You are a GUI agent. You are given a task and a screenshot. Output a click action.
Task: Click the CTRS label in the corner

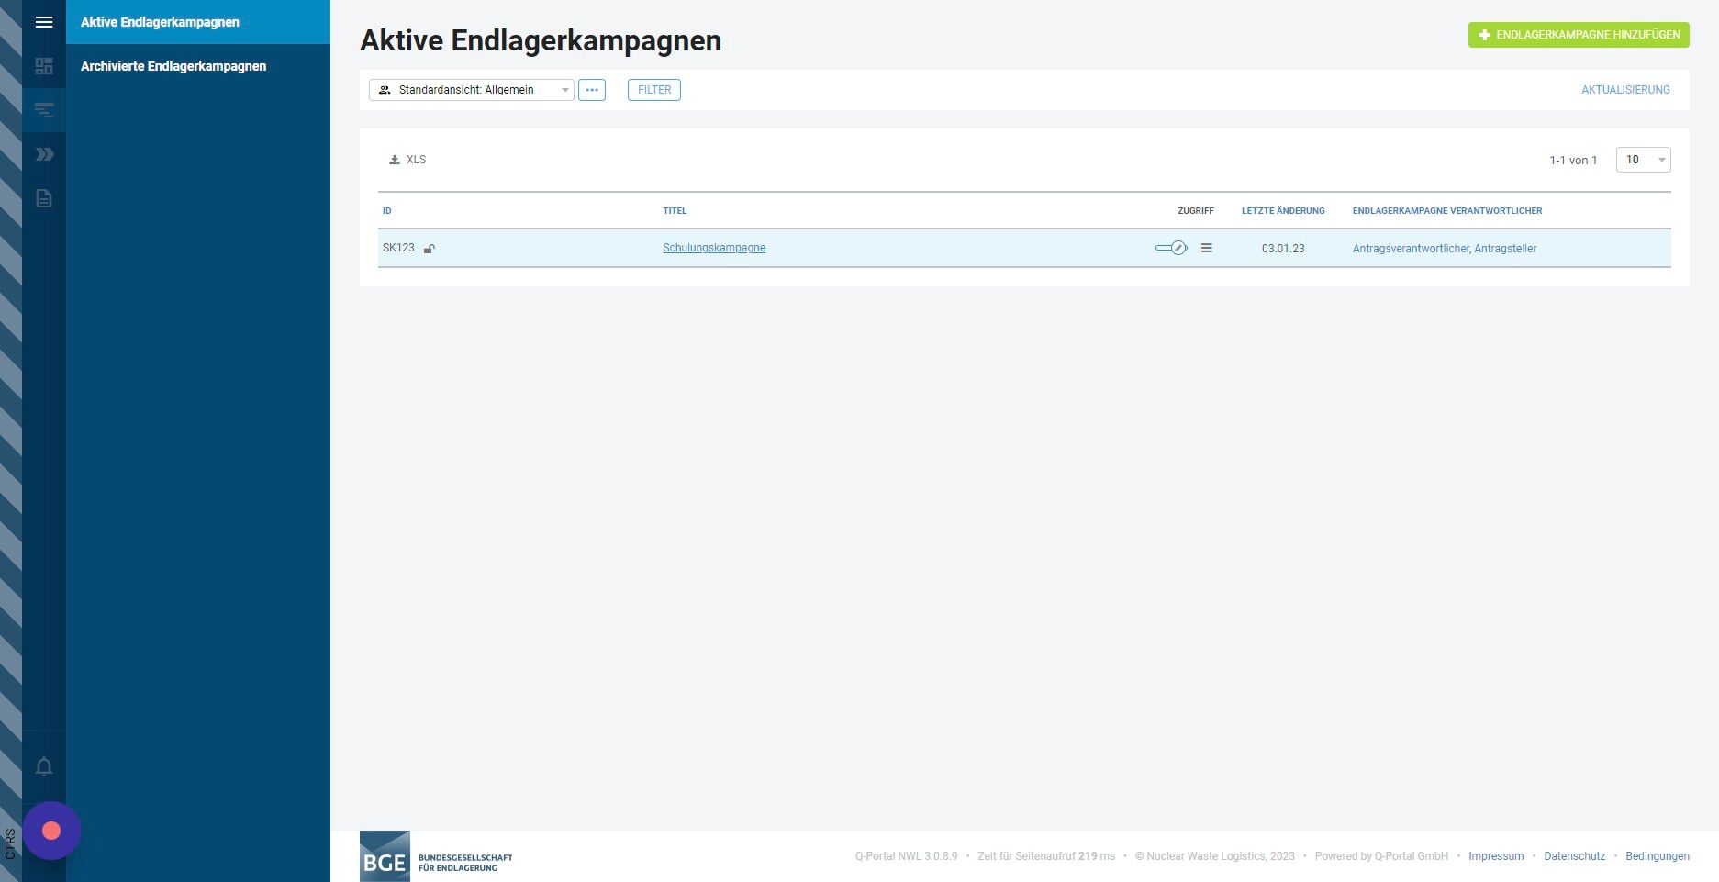pos(10,844)
